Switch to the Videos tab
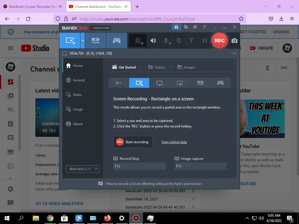Image resolution: width=299 pixels, height=224 pixels. (157, 67)
